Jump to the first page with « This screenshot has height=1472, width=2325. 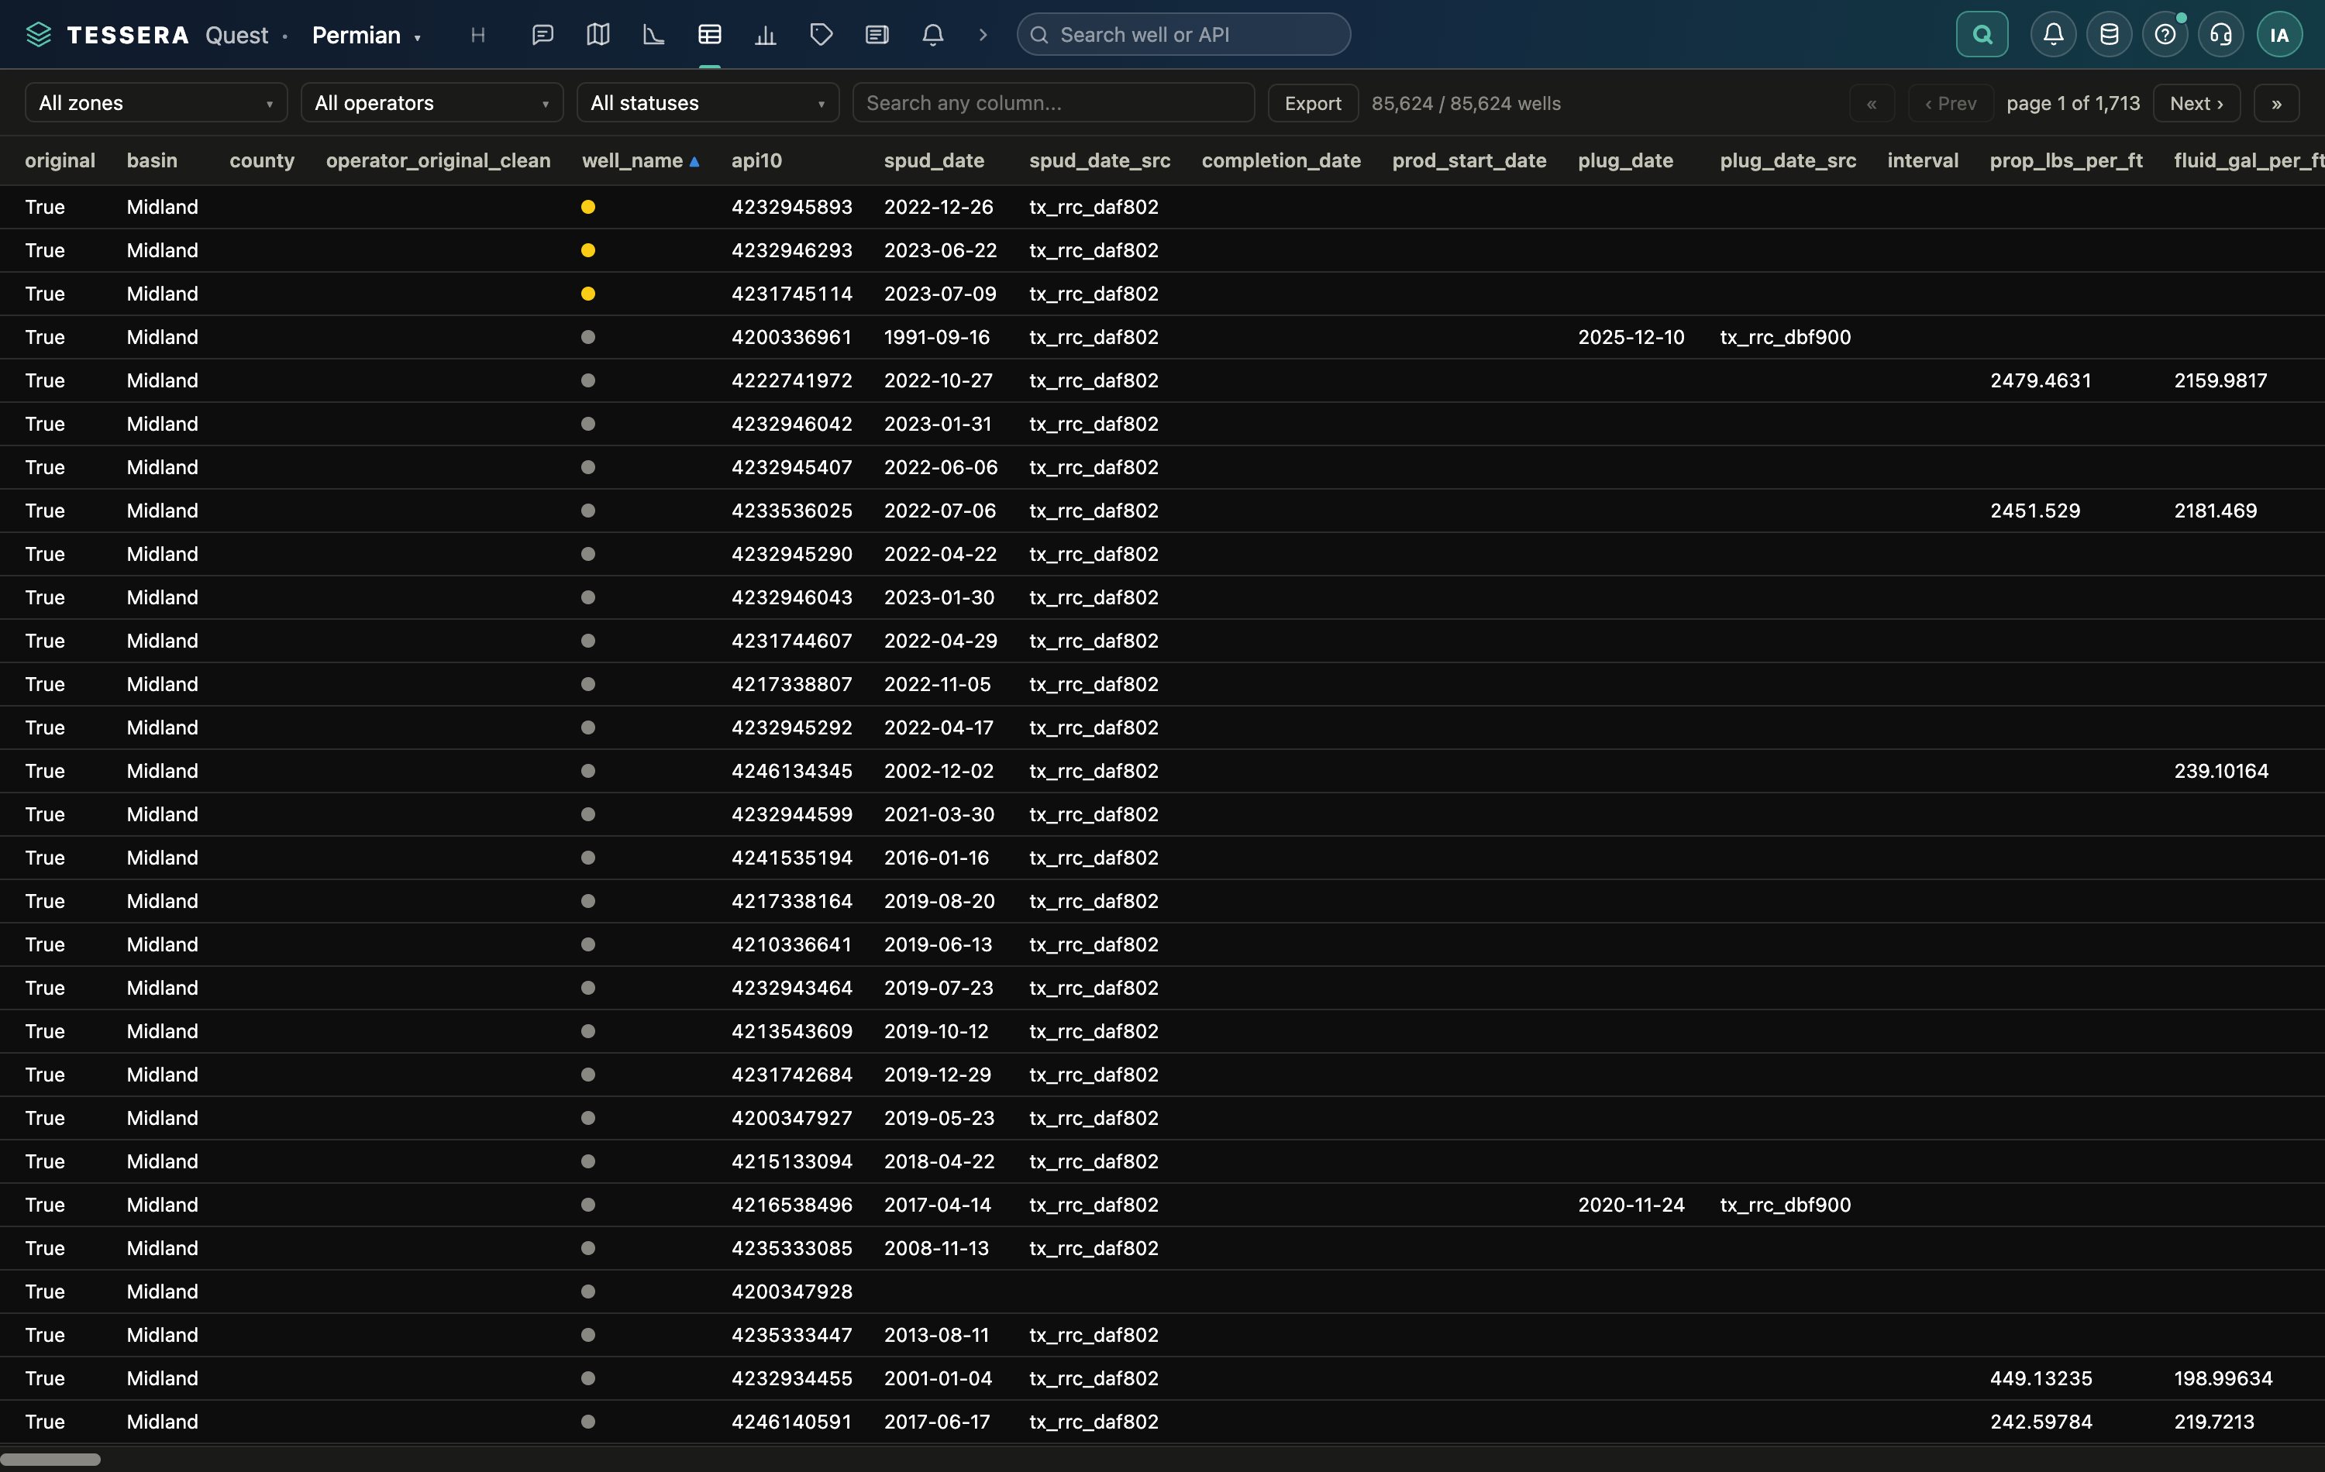point(1872,102)
